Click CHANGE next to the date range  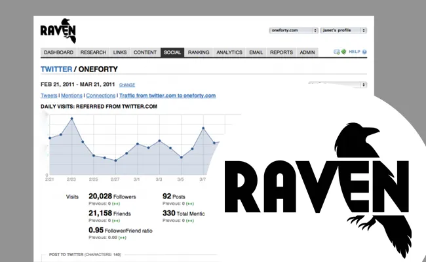pyautogui.click(x=127, y=85)
